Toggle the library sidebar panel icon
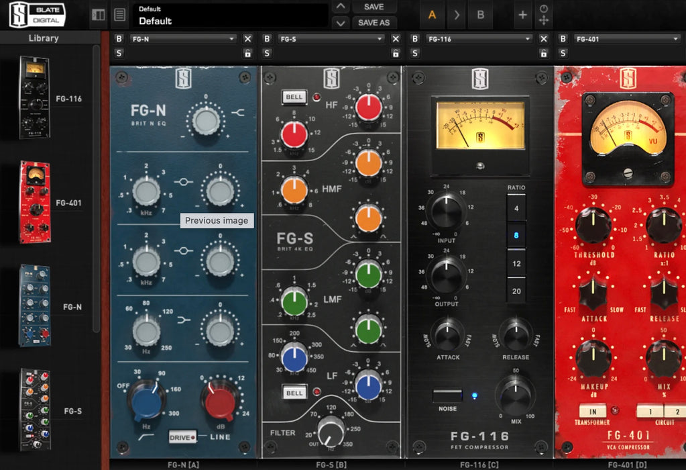686x470 pixels. pyautogui.click(x=98, y=14)
